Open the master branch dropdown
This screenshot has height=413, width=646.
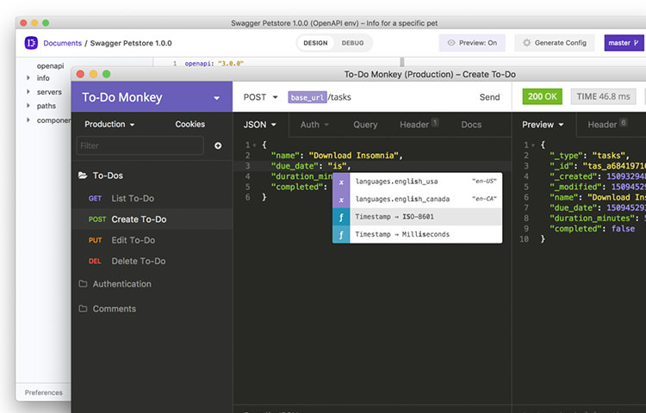[x=624, y=43]
